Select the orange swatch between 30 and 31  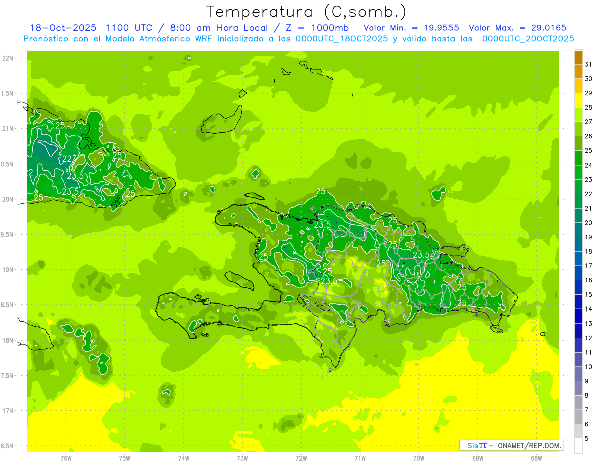pos(578,72)
